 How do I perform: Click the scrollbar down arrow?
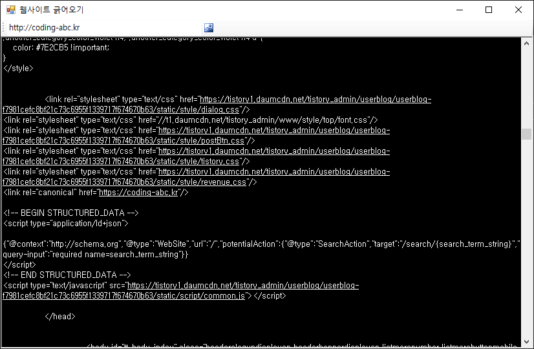tap(526, 341)
